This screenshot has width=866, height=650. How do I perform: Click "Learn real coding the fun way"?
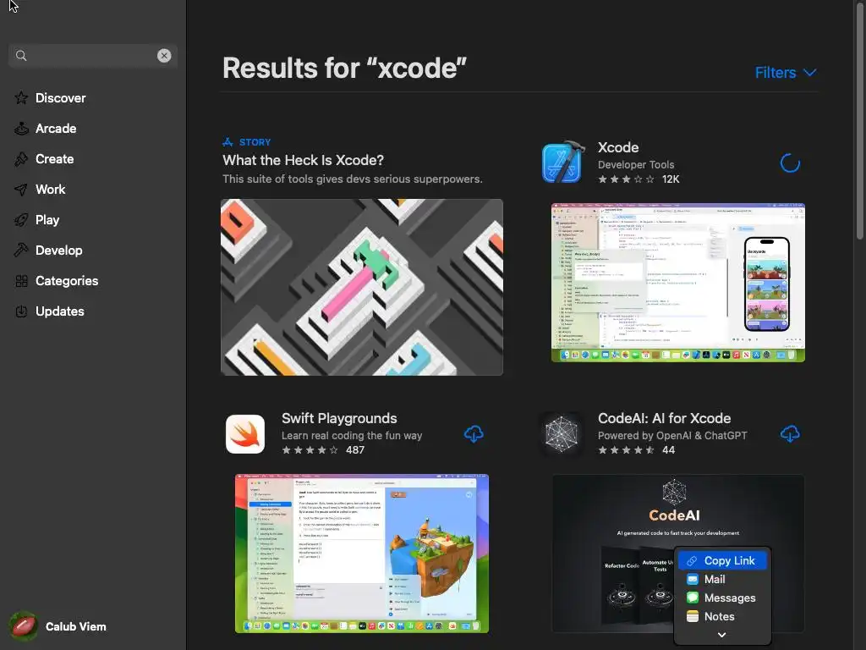[352, 436]
